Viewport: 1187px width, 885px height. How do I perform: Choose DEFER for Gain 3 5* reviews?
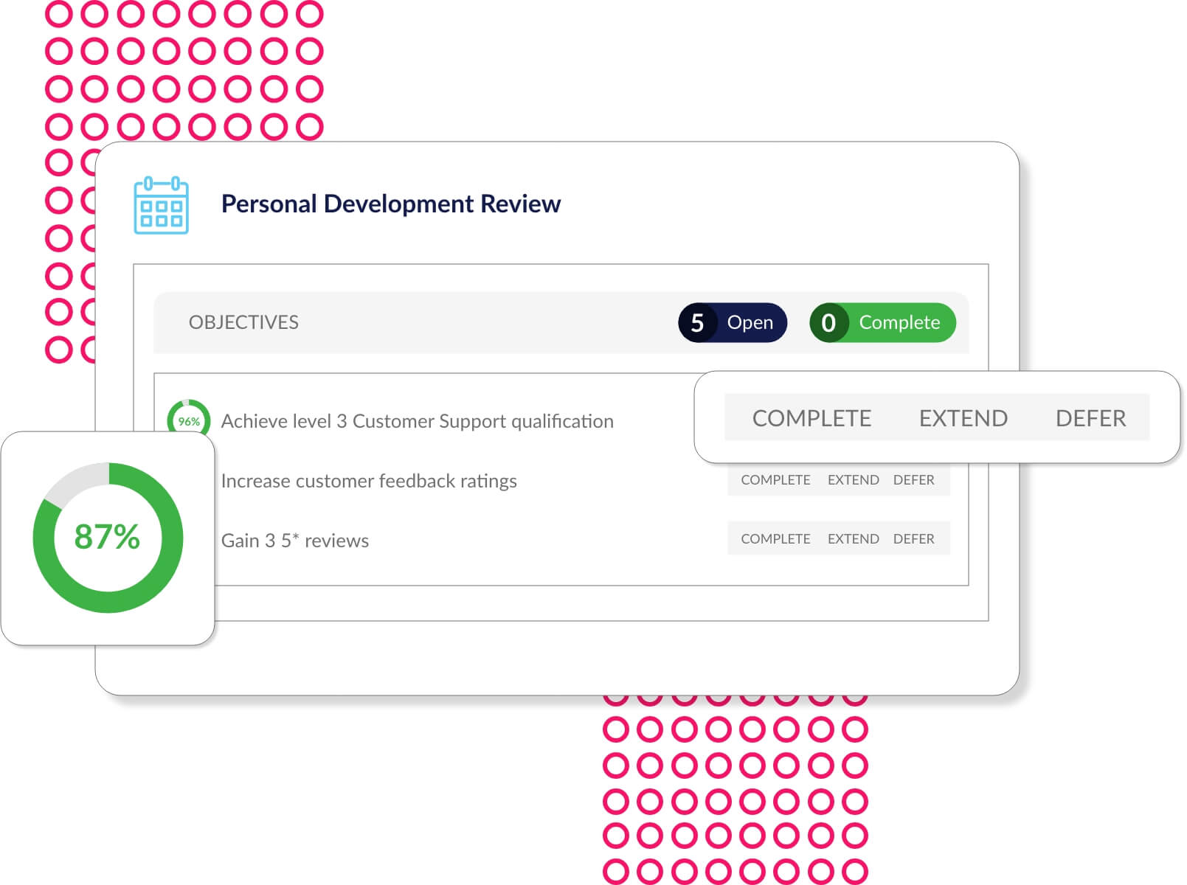click(913, 538)
